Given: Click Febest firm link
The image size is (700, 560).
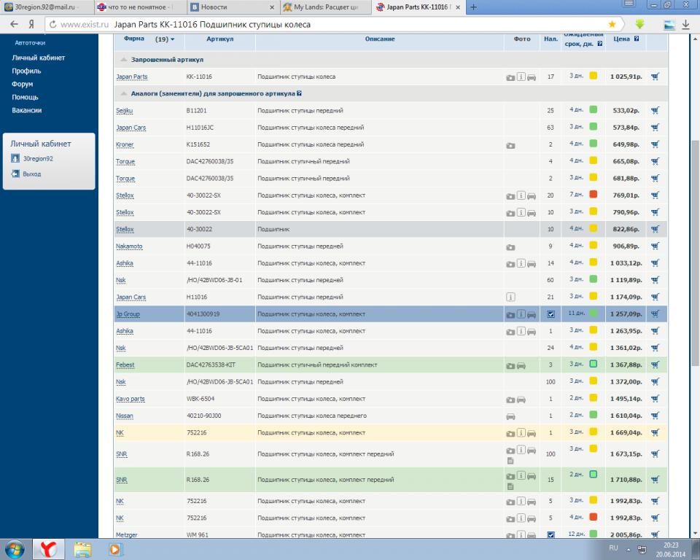Looking at the screenshot, I should (x=125, y=365).
